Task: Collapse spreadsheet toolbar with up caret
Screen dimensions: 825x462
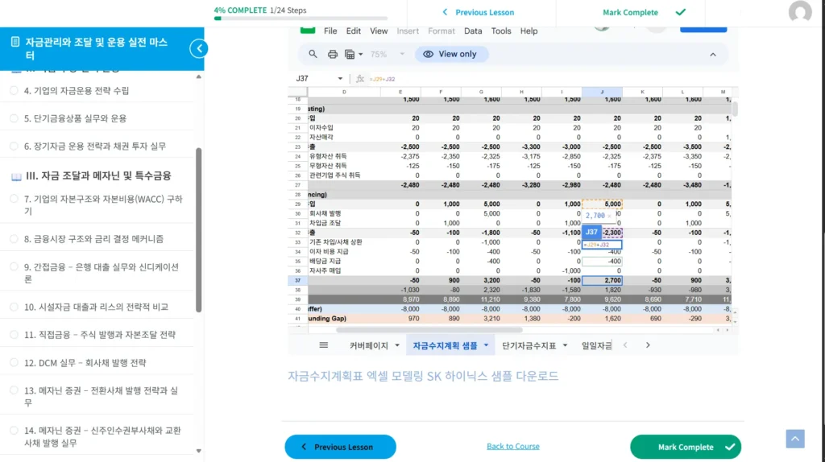Action: click(x=713, y=55)
